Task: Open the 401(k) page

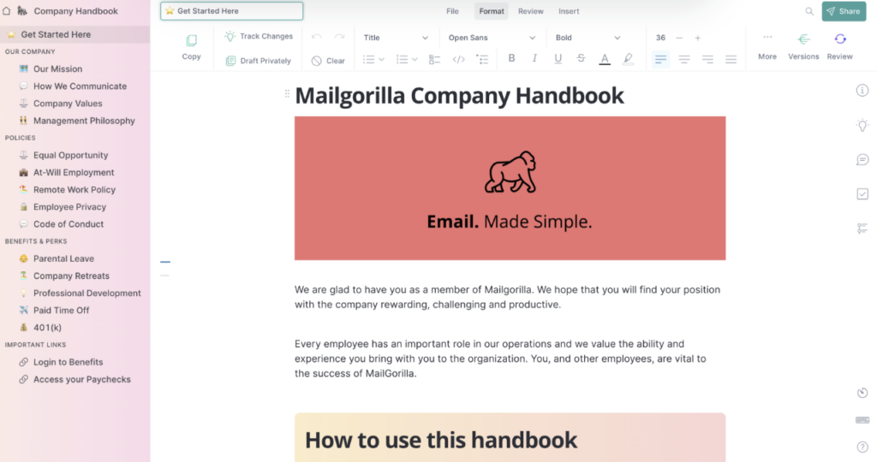Action: pyautogui.click(x=47, y=328)
